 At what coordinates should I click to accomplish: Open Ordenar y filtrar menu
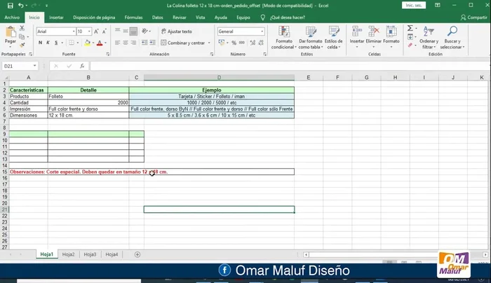pyautogui.click(x=429, y=38)
